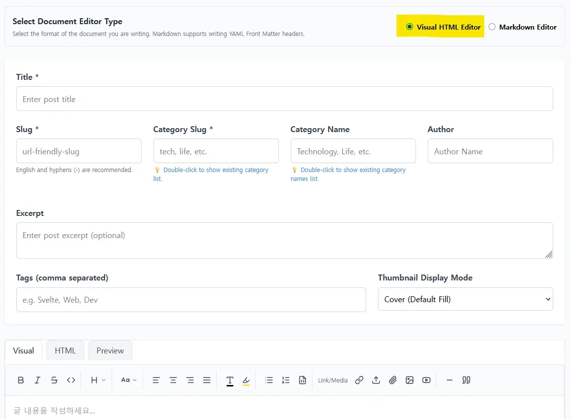The width and height of the screenshot is (571, 419).
Task: Insert bulleted list
Action: pos(269,380)
